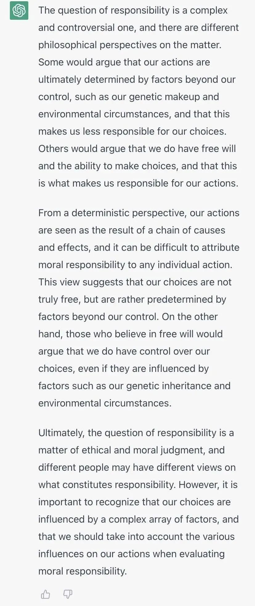Click the sentence starting "This view suggests"

135,299
